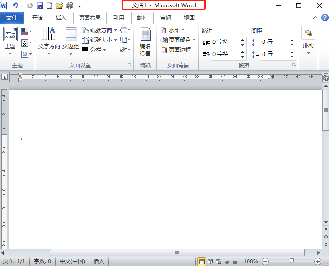329x266 pixels.
Task: Click the vertical scrollbar up arrow
Action: (x=326, y=86)
